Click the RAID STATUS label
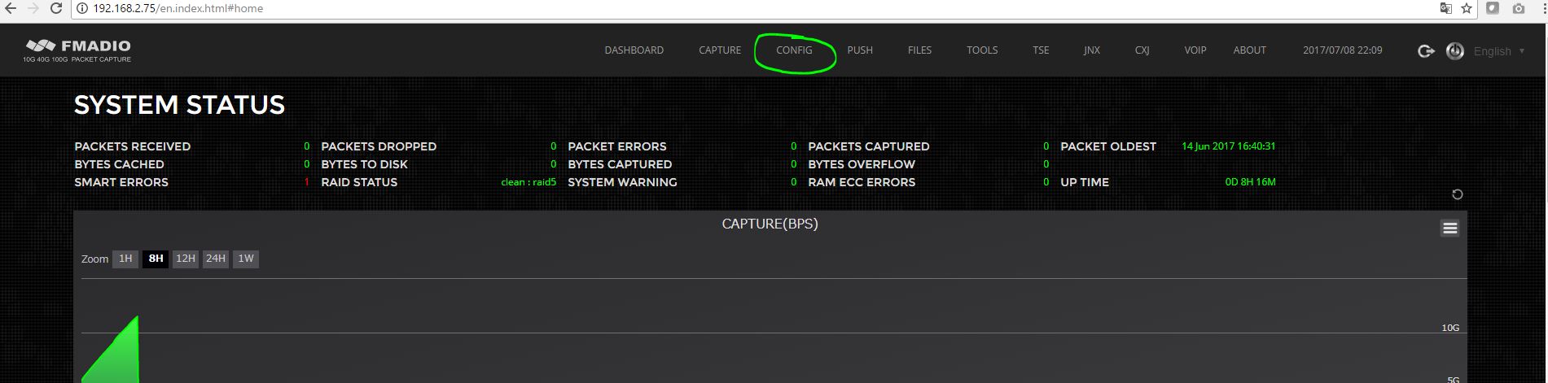The width and height of the screenshot is (1548, 383). point(359,182)
